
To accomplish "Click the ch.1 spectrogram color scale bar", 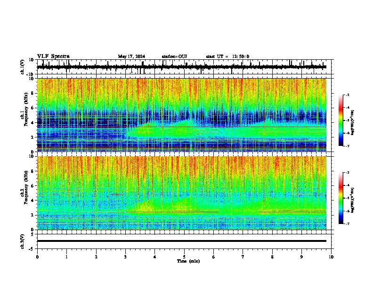I will pos(341,120).
